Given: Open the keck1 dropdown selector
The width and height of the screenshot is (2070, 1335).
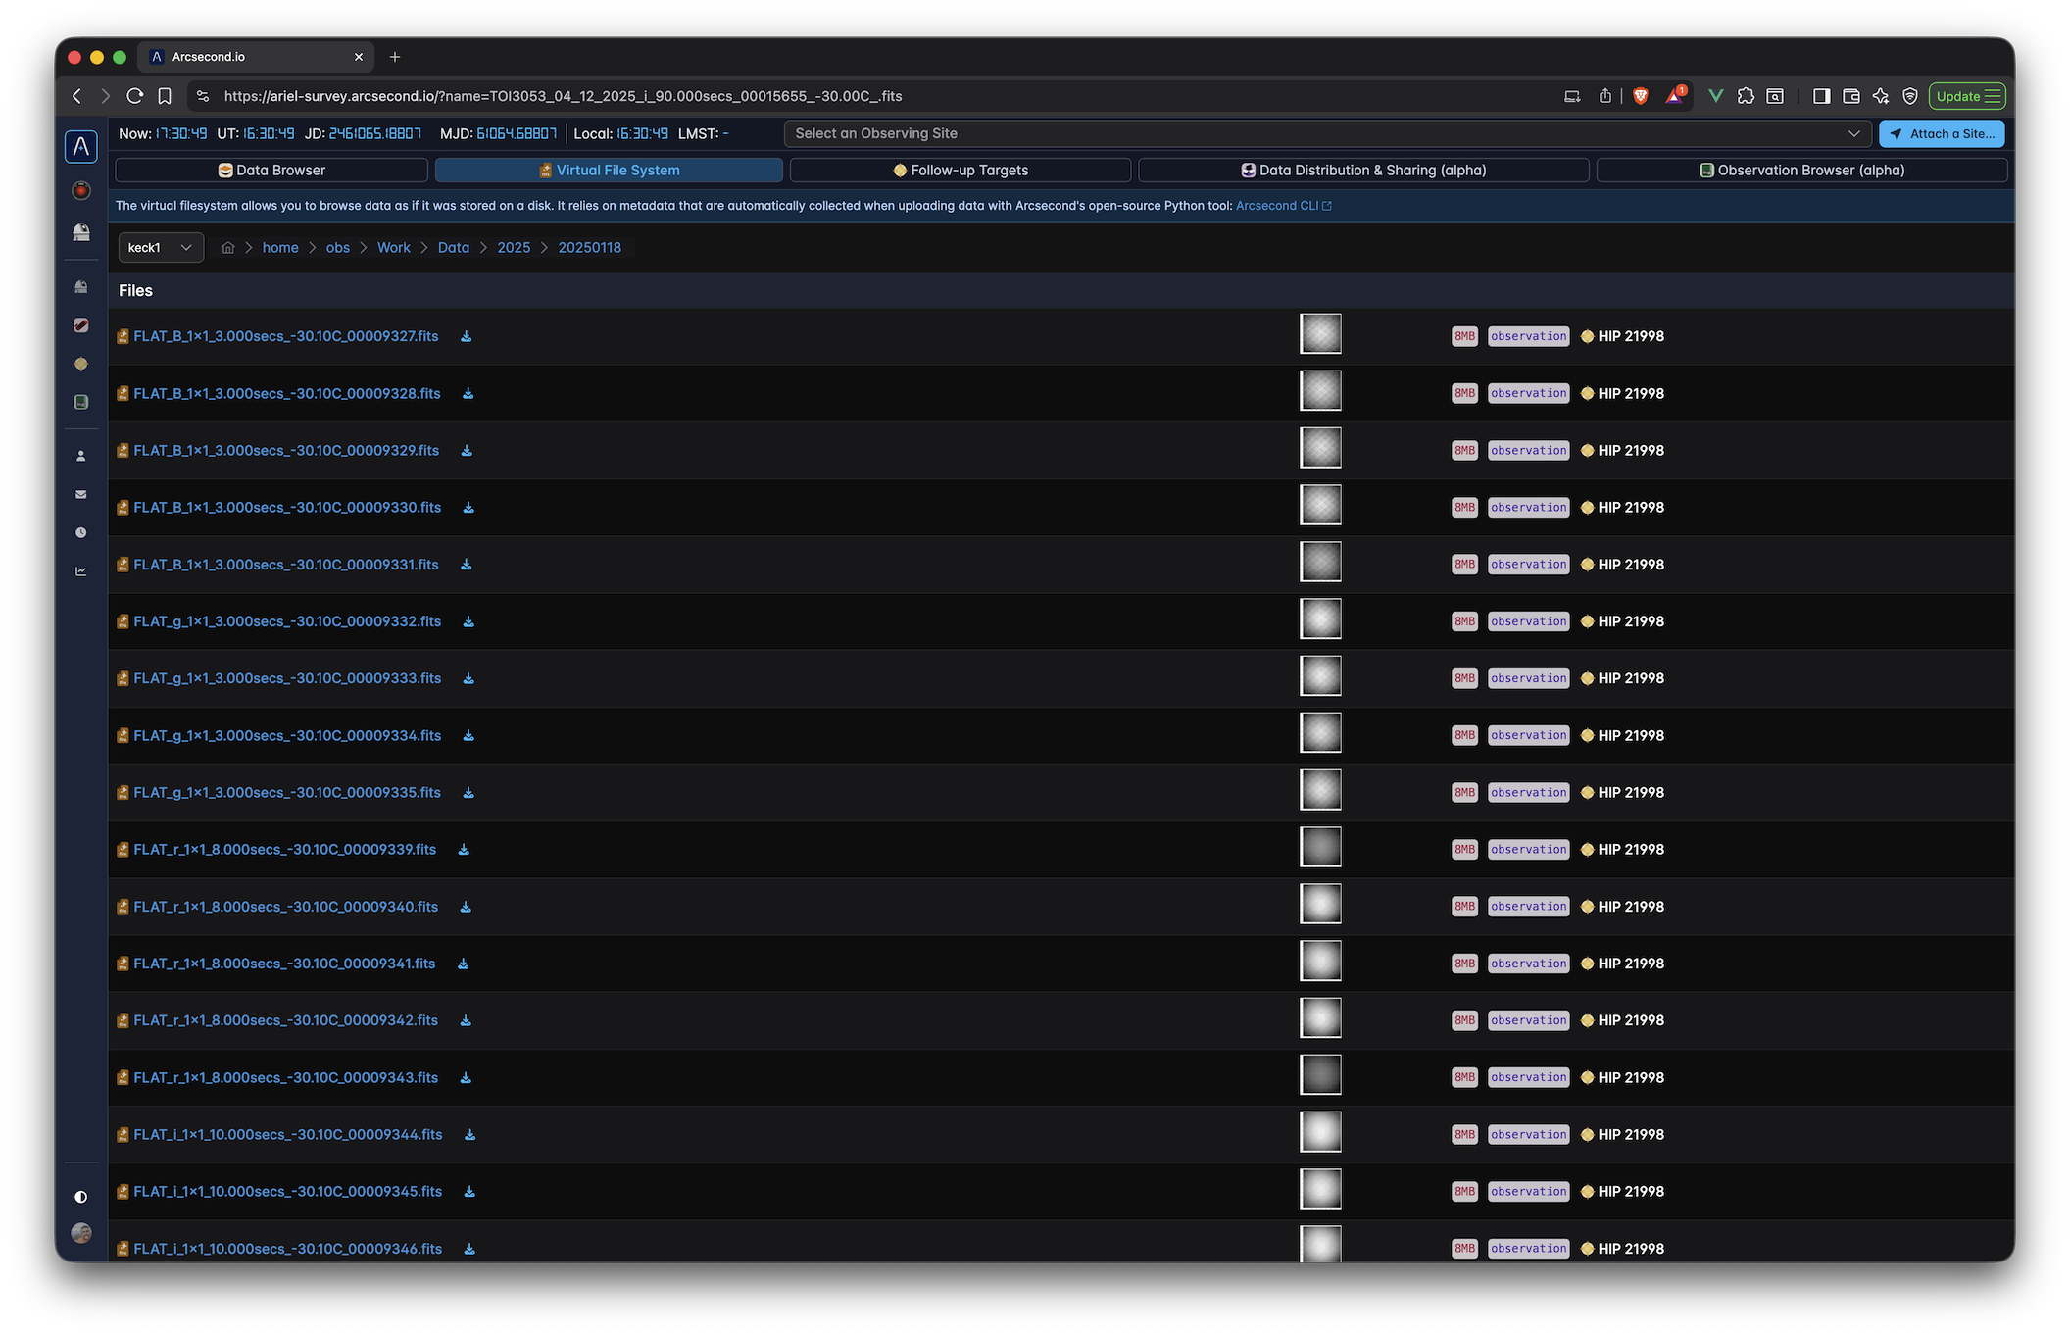Looking at the screenshot, I should click(161, 248).
